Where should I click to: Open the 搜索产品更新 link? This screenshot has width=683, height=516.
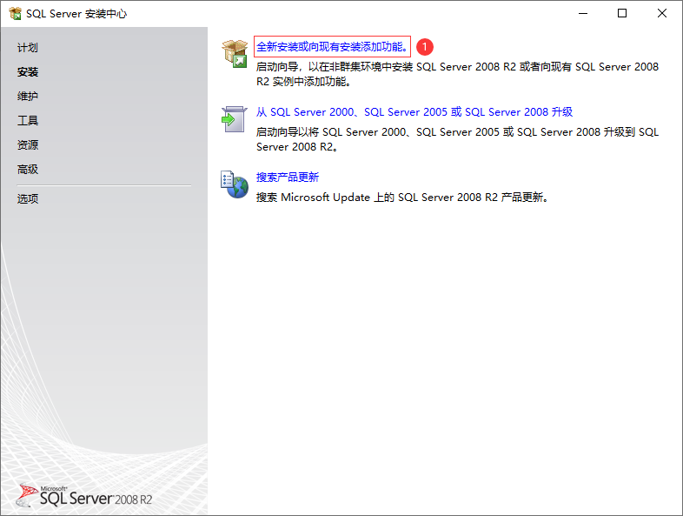[x=288, y=178]
